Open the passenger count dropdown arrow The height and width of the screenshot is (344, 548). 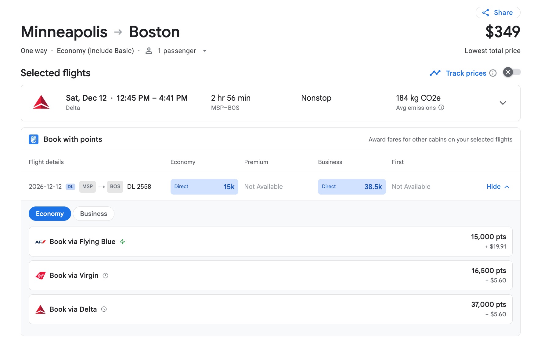tap(205, 51)
